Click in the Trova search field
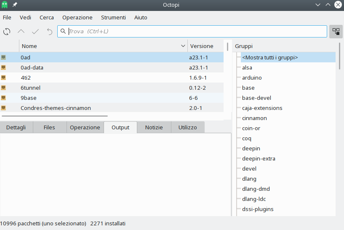This screenshot has height=230, width=344. [194, 31]
